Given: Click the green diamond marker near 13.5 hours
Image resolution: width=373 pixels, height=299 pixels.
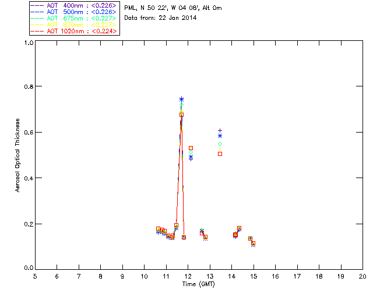Looking at the screenshot, I should [220, 144].
